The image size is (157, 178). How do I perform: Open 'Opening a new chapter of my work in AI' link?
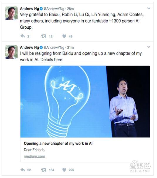[x=58, y=143]
